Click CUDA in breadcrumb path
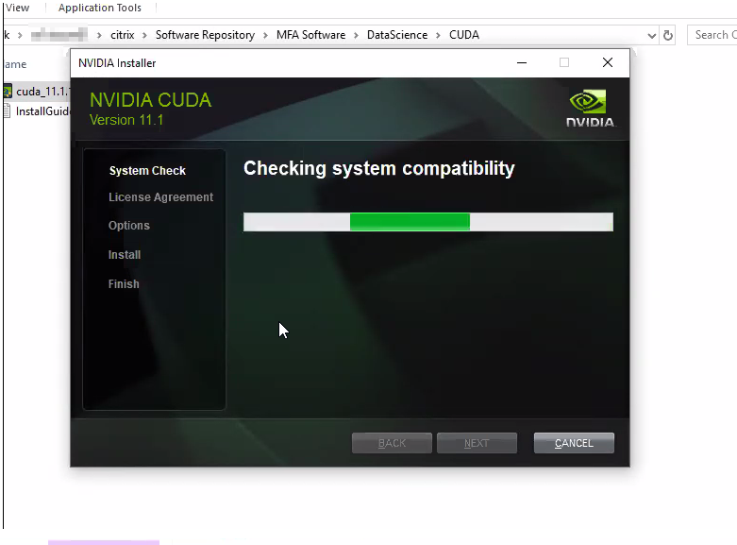This screenshot has height=545, width=737. tap(464, 35)
